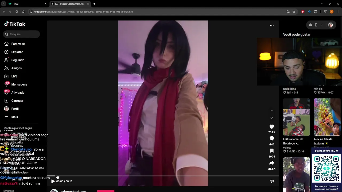Open a new browser tab
This screenshot has height=192, width=342.
coord(94,4)
